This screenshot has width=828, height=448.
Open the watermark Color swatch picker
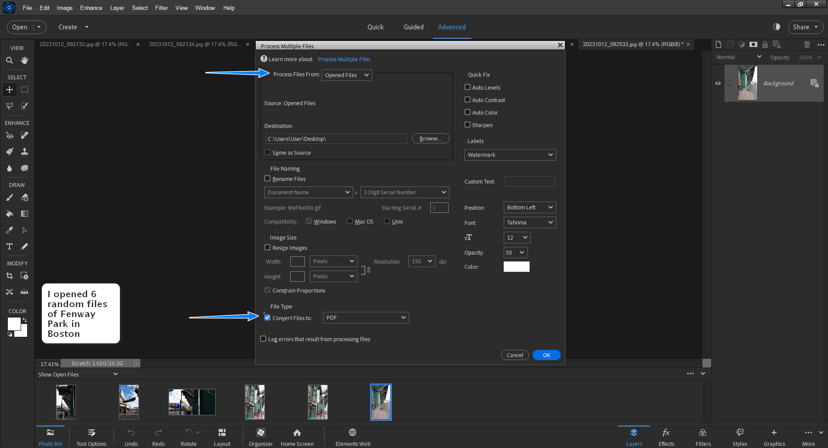[516, 267]
